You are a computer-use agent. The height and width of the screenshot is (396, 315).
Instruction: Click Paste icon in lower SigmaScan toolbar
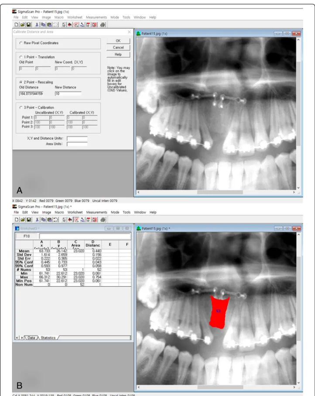(49, 219)
